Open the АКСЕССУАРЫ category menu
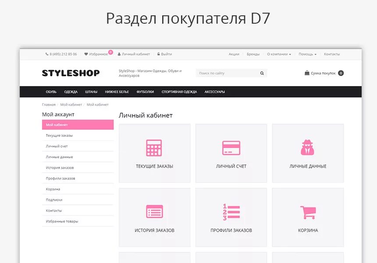377x263 pixels. (215, 92)
